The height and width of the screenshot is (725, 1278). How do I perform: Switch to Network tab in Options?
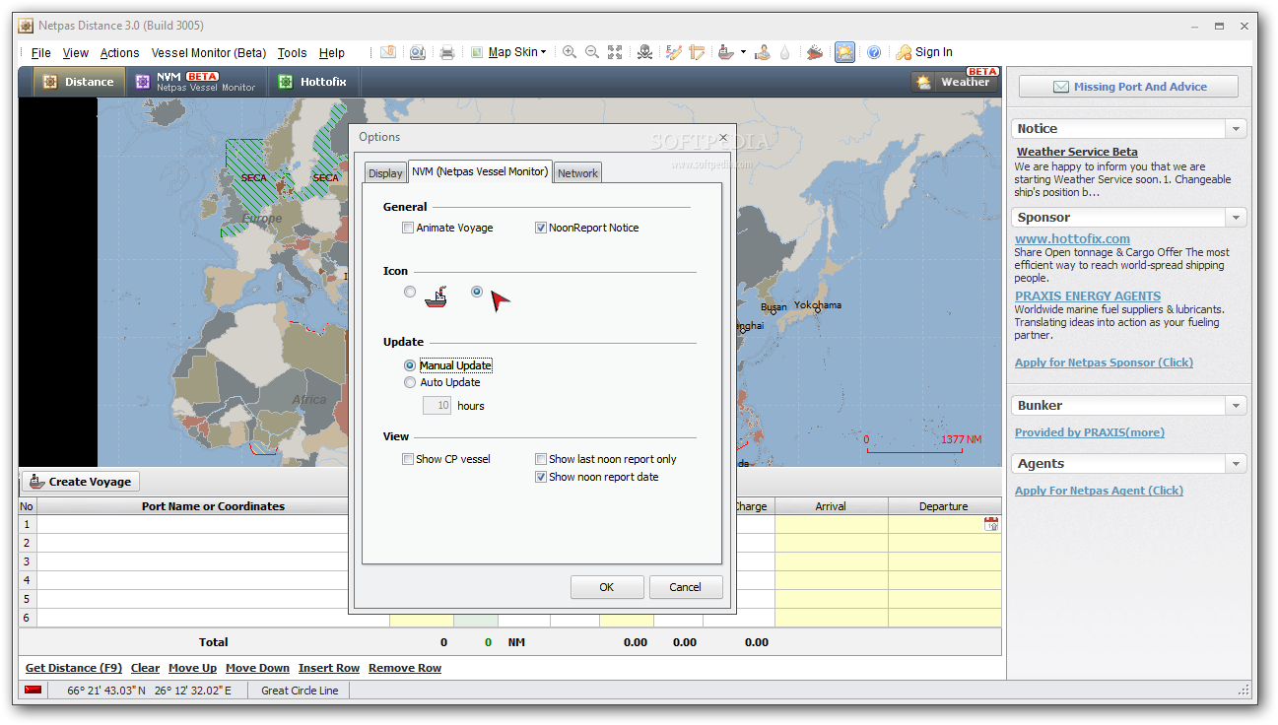[577, 173]
